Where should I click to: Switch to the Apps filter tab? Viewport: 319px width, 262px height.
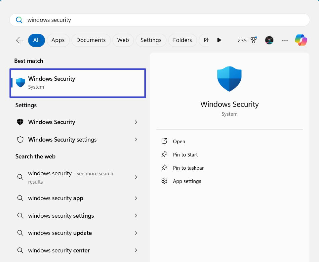pos(58,40)
